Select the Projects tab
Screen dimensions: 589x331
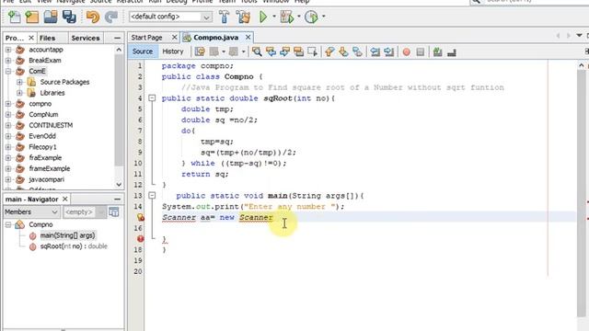pyautogui.click(x=15, y=38)
